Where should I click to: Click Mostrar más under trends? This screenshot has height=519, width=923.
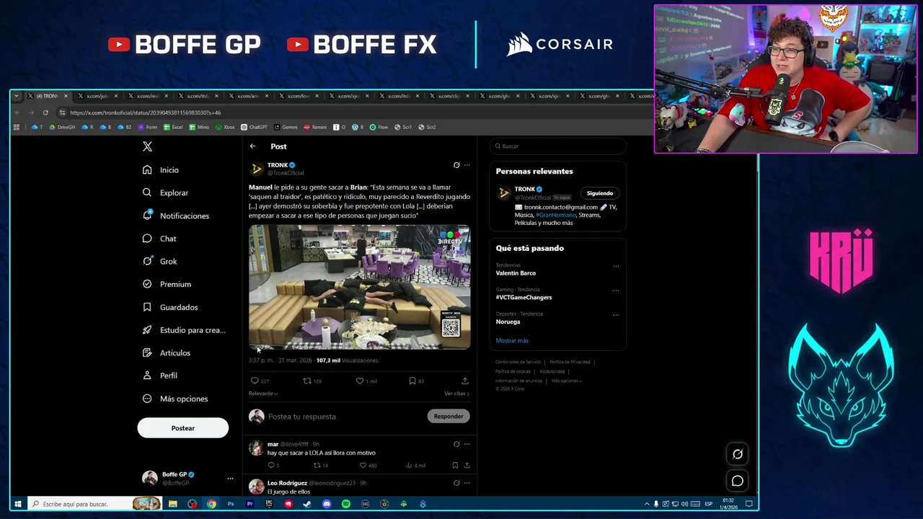tap(512, 340)
